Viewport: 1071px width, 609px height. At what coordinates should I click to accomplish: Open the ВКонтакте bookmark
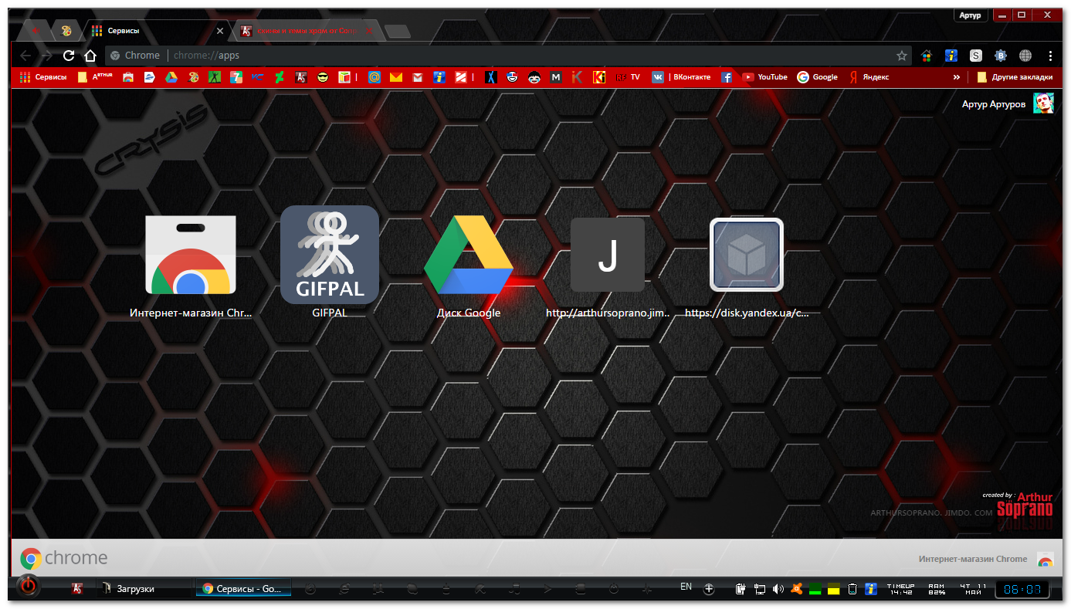coord(682,77)
